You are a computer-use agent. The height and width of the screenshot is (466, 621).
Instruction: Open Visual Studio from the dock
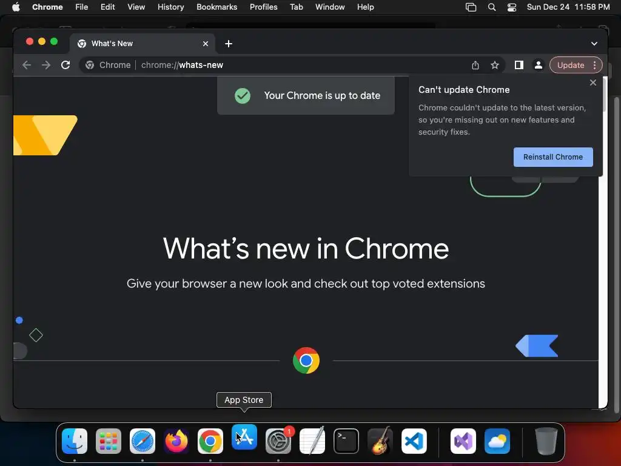pos(463,441)
